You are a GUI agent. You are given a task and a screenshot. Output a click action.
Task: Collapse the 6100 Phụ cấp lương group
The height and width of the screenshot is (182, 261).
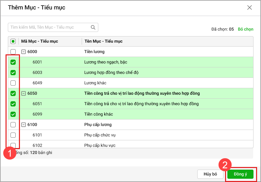24,125
